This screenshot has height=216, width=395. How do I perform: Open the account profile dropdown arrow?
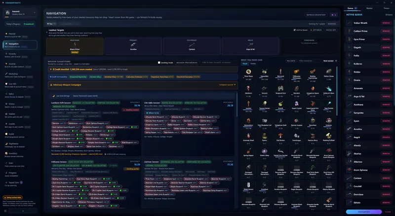pos(35,13)
